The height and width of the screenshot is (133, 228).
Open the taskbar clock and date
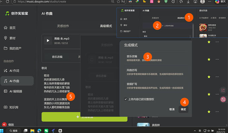click(221, 131)
